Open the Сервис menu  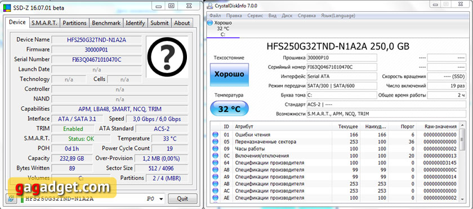click(x=255, y=15)
